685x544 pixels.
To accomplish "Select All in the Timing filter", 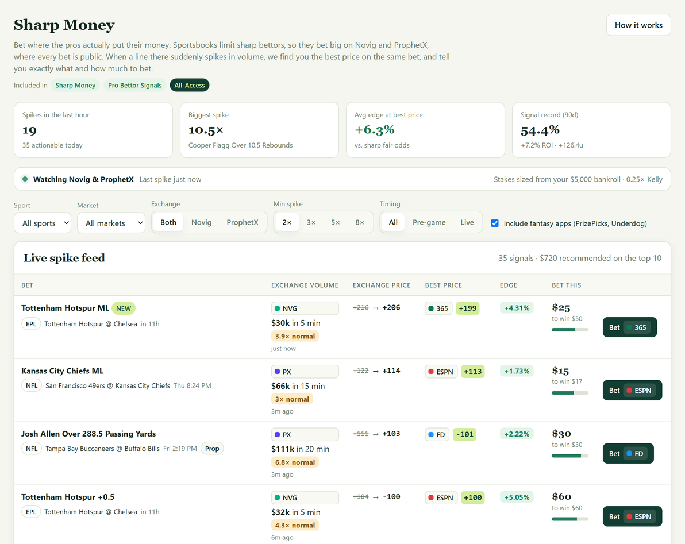I will 393,222.
